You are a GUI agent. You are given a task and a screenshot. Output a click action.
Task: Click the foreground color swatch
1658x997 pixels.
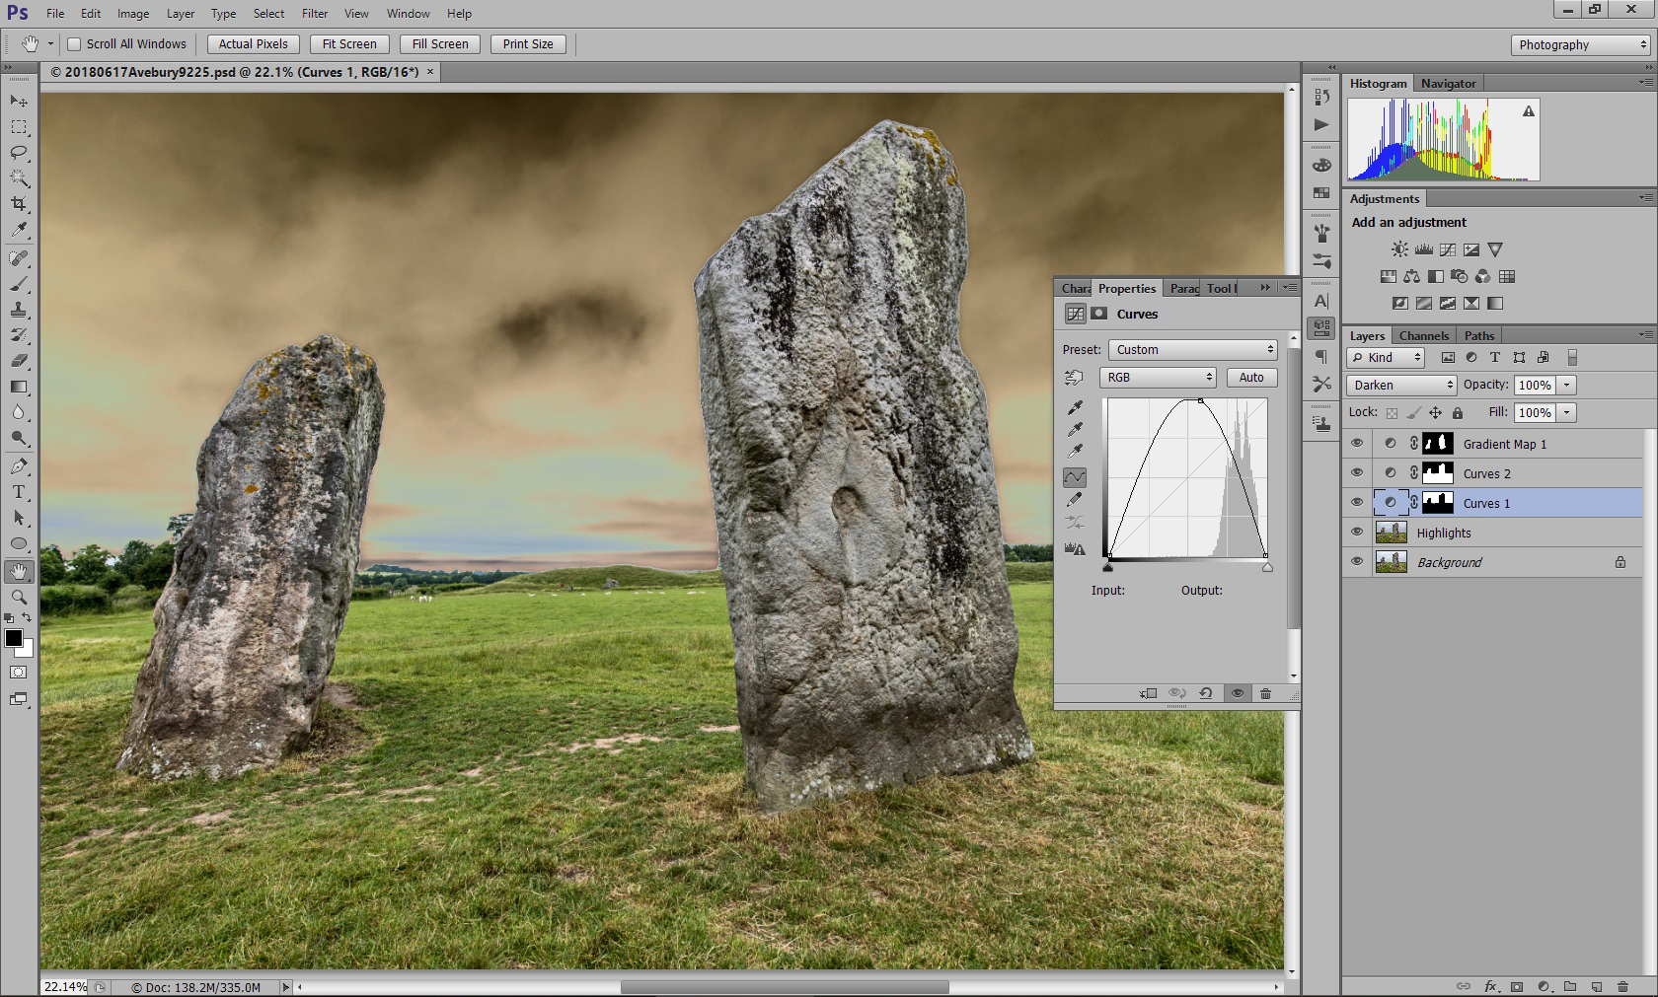pos(14,638)
